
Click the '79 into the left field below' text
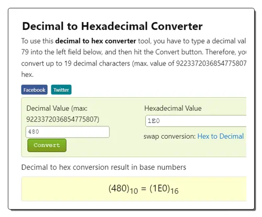[x=62, y=52]
